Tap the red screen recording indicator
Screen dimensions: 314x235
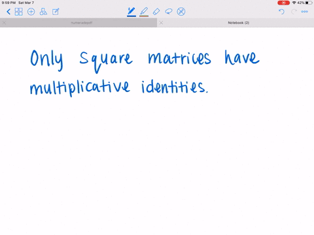pyautogui.click(x=283, y=3)
